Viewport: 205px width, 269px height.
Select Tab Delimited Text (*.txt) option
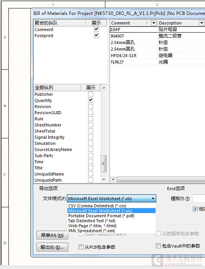pyautogui.click(x=112, y=221)
